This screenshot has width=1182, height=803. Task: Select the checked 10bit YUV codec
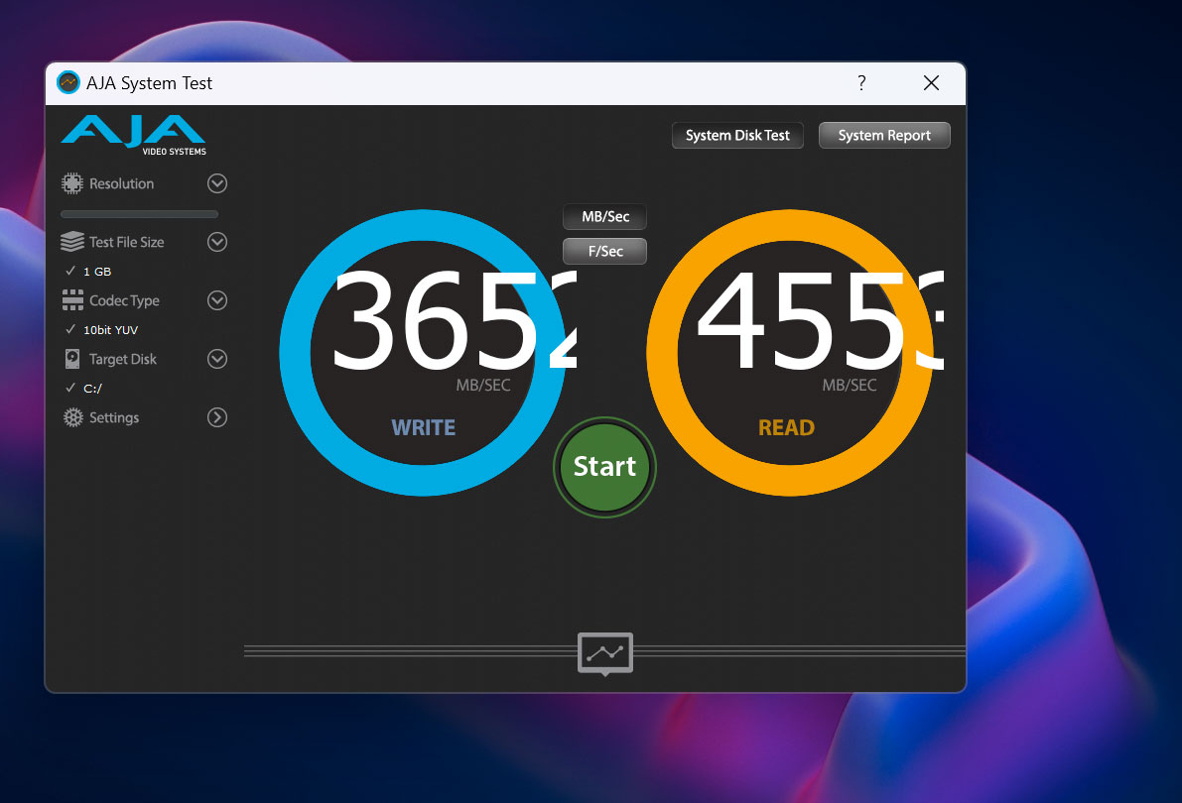click(102, 330)
